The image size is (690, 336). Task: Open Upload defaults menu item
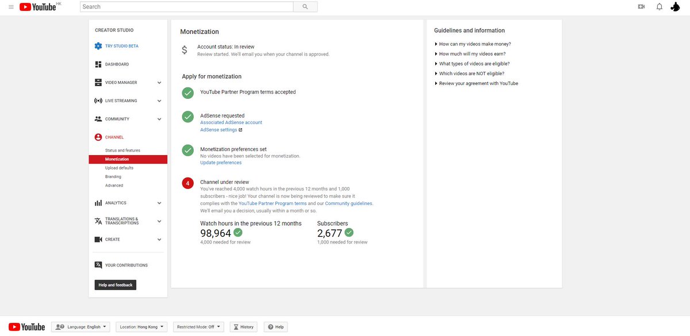tap(119, 168)
